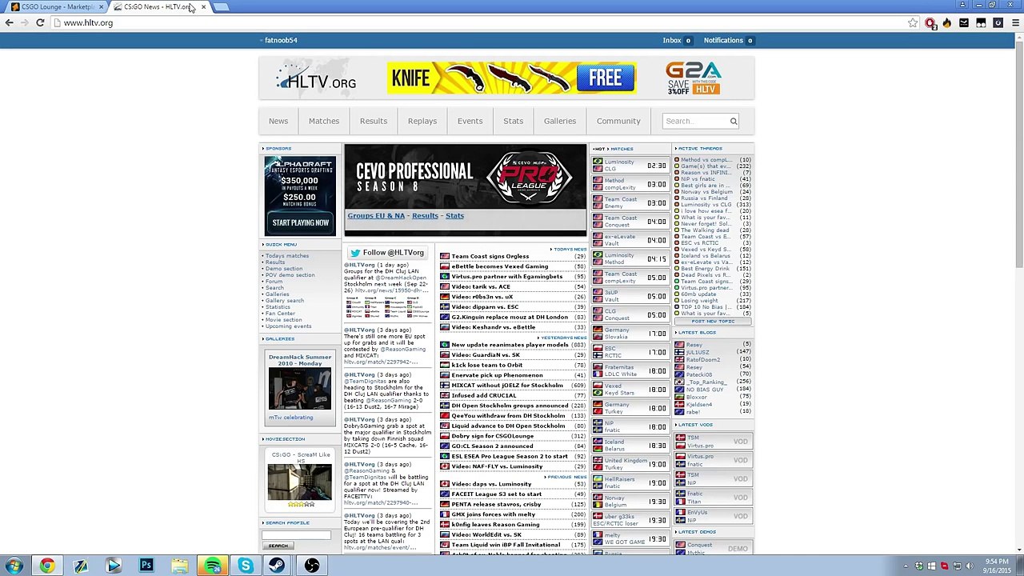
Task: Open File Explorer from the taskbar
Action: [179, 566]
